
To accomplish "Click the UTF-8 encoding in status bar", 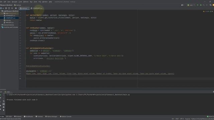I will pyautogui.click(x=182, y=119).
